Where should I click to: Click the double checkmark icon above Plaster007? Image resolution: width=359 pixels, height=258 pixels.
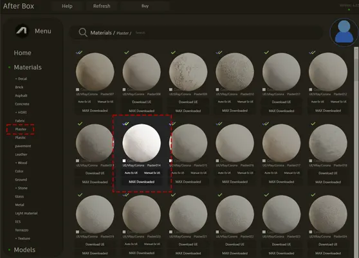click(79, 52)
